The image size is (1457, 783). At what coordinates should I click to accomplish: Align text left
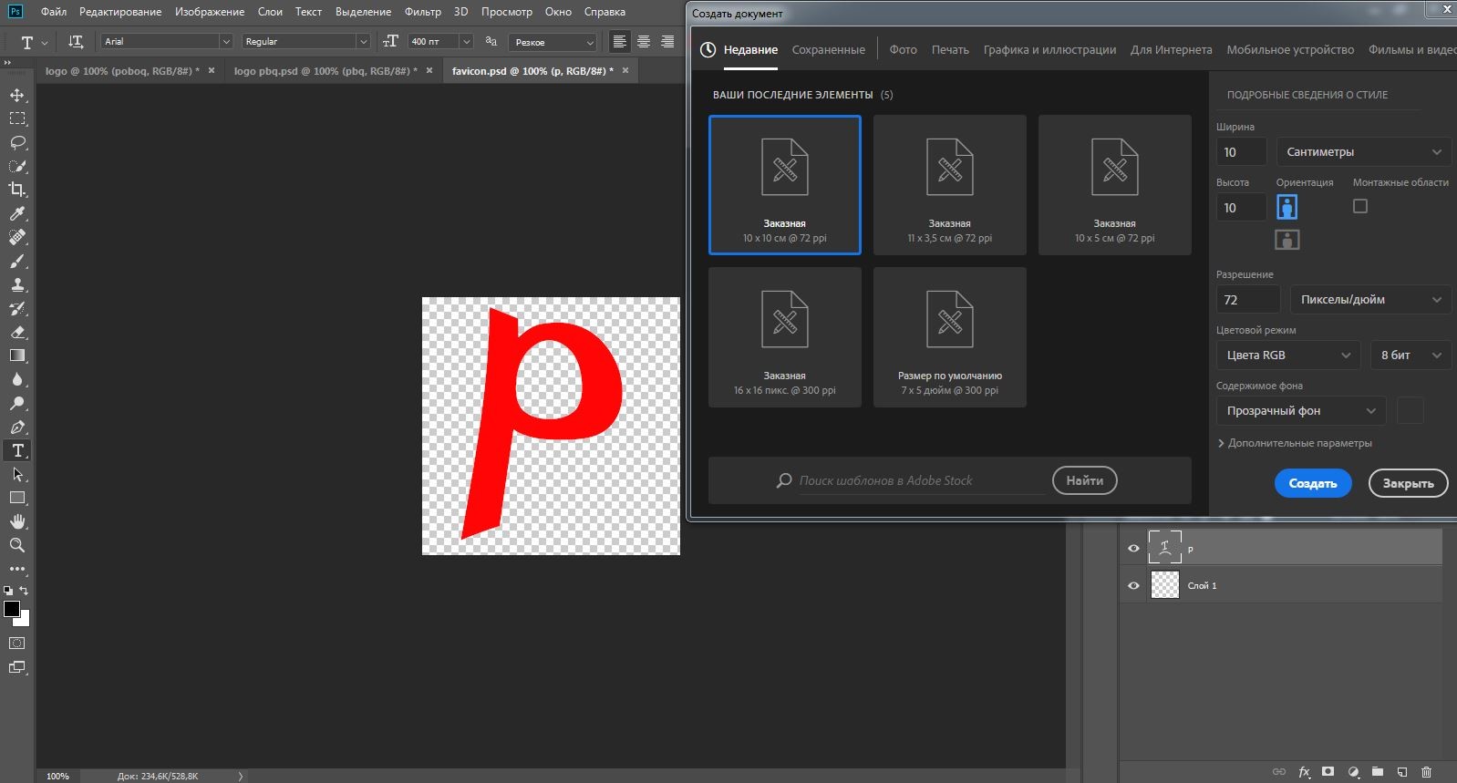click(x=620, y=42)
